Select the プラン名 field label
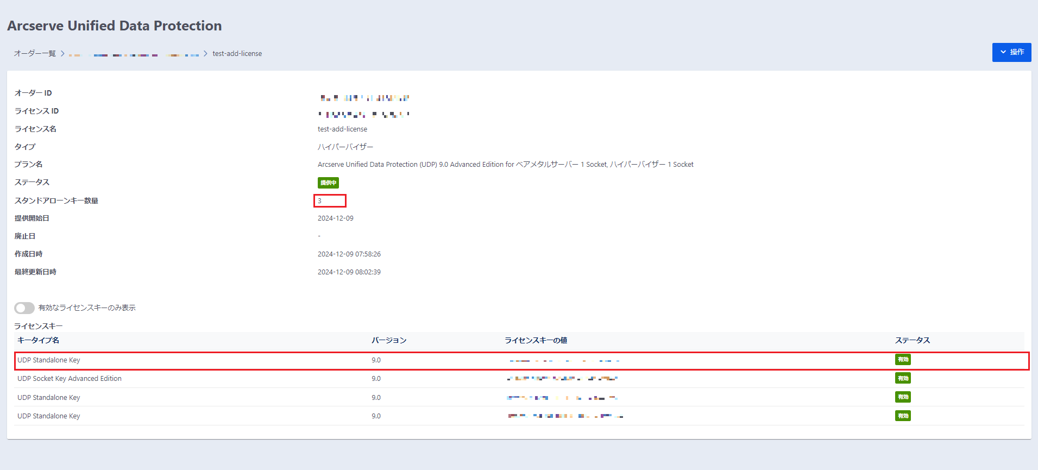Screen dimensions: 1038x470 click(28, 164)
